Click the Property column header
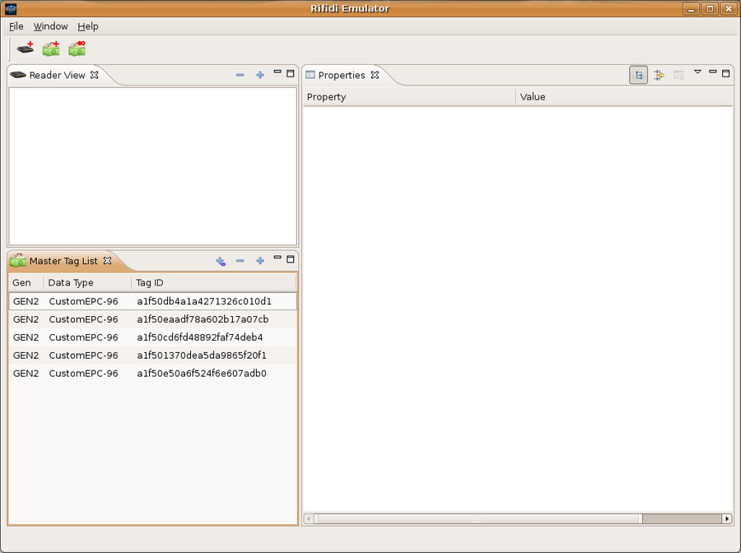The image size is (741, 553). (326, 96)
